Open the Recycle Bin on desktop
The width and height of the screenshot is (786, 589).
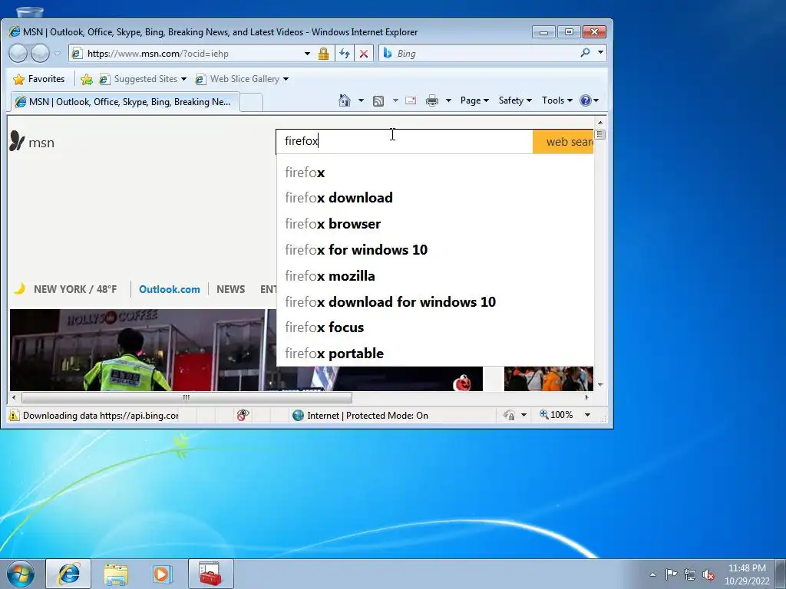click(x=30, y=11)
